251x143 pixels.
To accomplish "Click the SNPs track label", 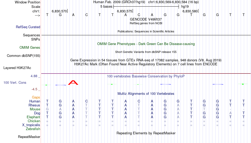I will point(36,39).
